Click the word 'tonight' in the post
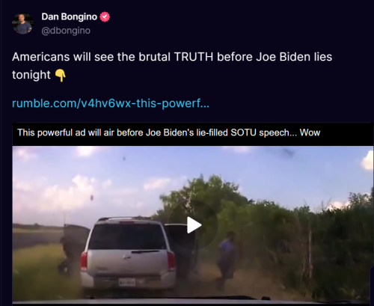This screenshot has width=374, height=306. click(x=31, y=75)
